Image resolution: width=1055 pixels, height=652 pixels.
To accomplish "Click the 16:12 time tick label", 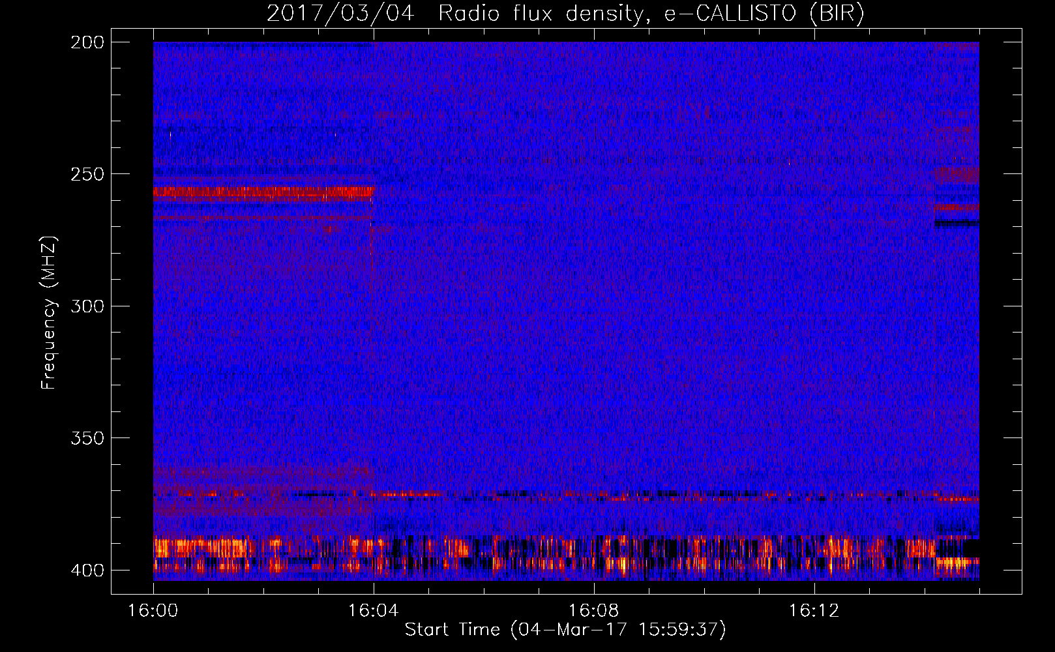I will (814, 611).
